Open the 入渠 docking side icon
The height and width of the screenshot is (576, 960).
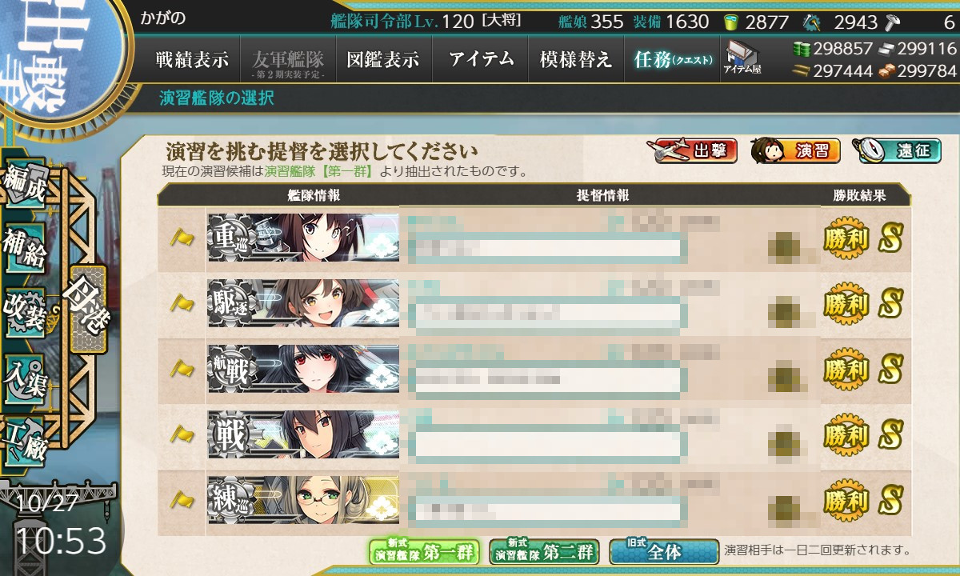26,376
